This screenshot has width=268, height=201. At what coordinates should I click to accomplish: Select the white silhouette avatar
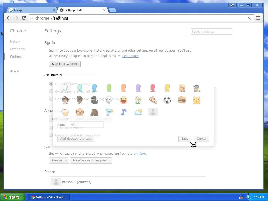pos(65,88)
